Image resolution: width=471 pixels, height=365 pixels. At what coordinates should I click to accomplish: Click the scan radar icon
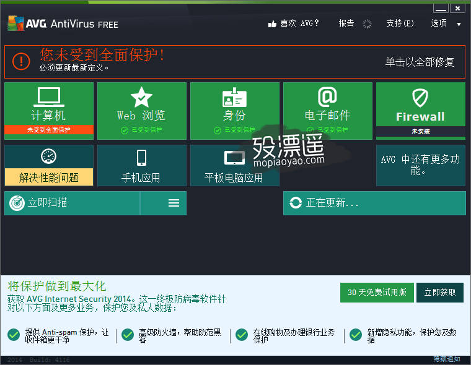[x=17, y=204]
